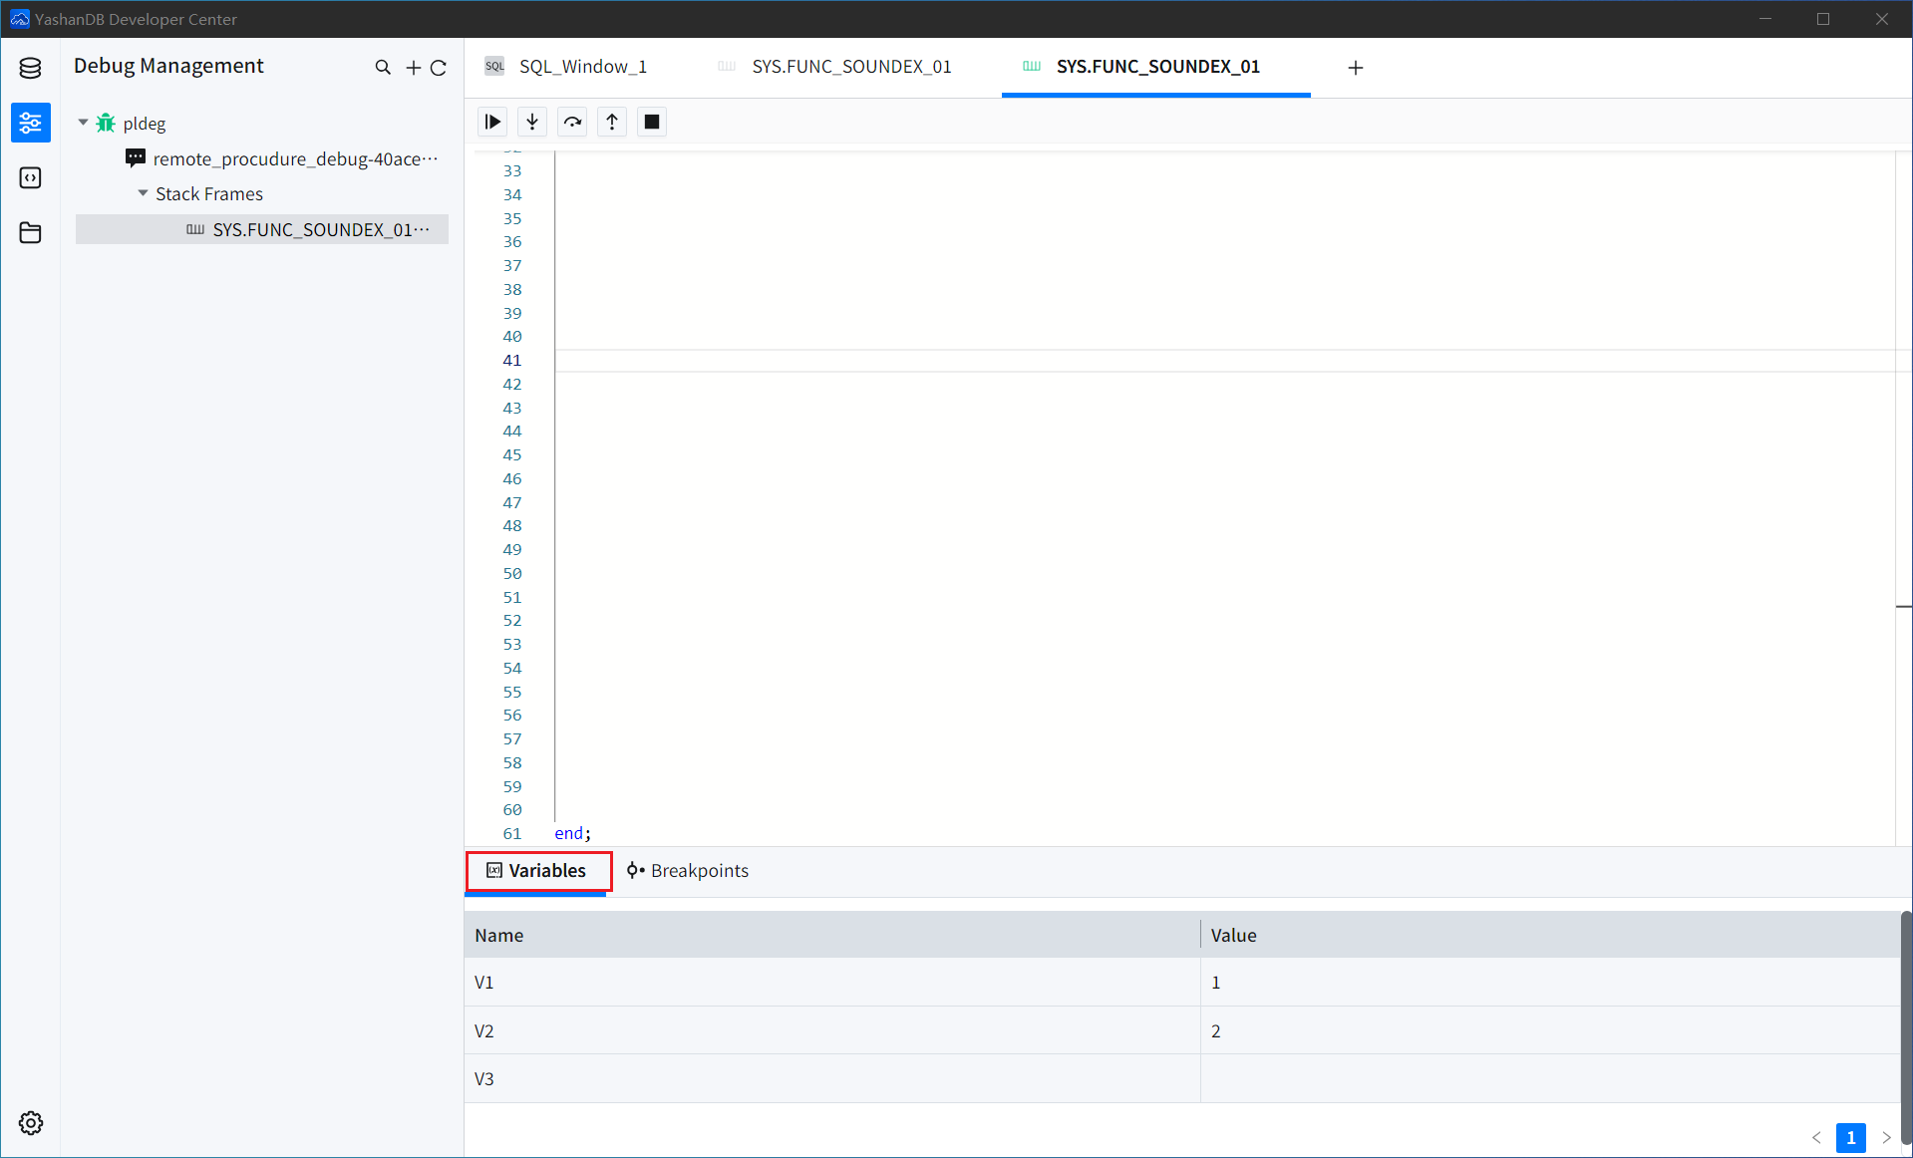Select the active SYS.FUNC_SOUNDEX_01 tab
This screenshot has width=1913, height=1158.
pyautogui.click(x=1156, y=67)
